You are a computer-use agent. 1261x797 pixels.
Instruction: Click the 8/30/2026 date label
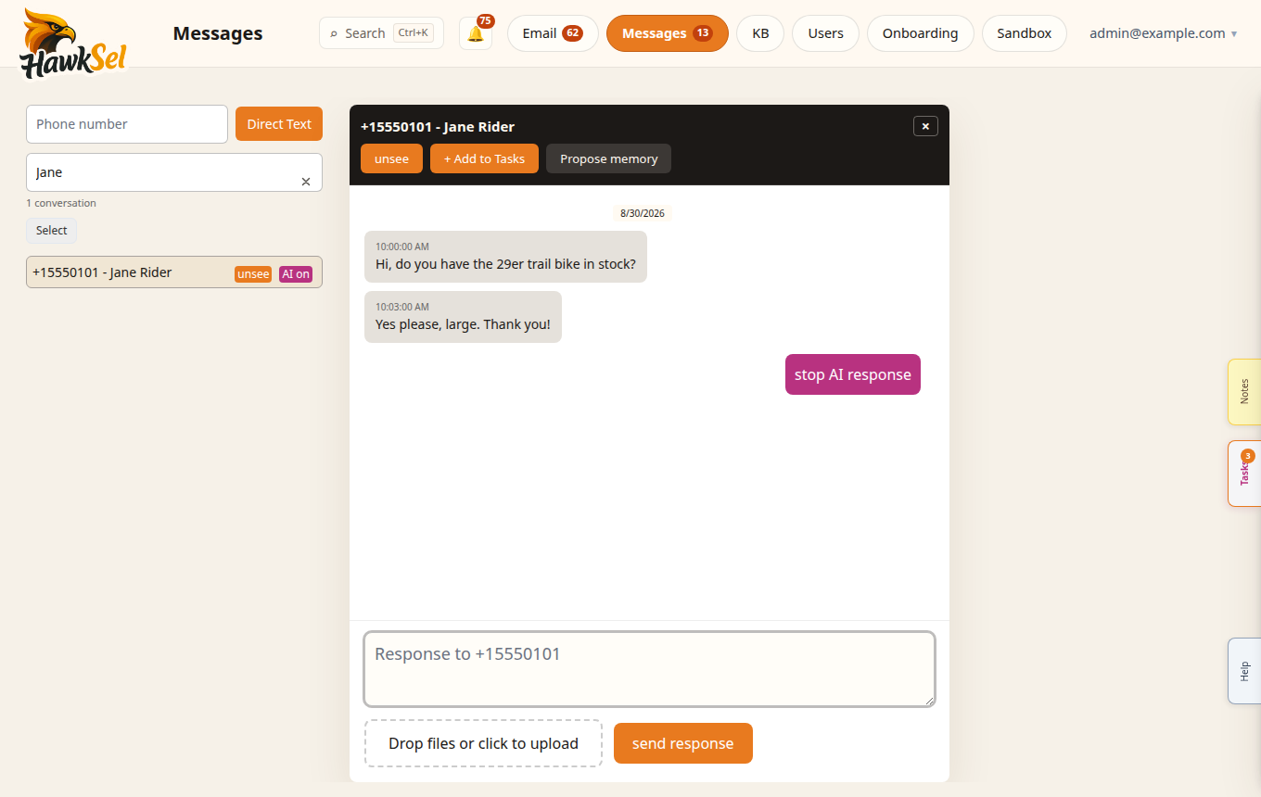(x=643, y=213)
